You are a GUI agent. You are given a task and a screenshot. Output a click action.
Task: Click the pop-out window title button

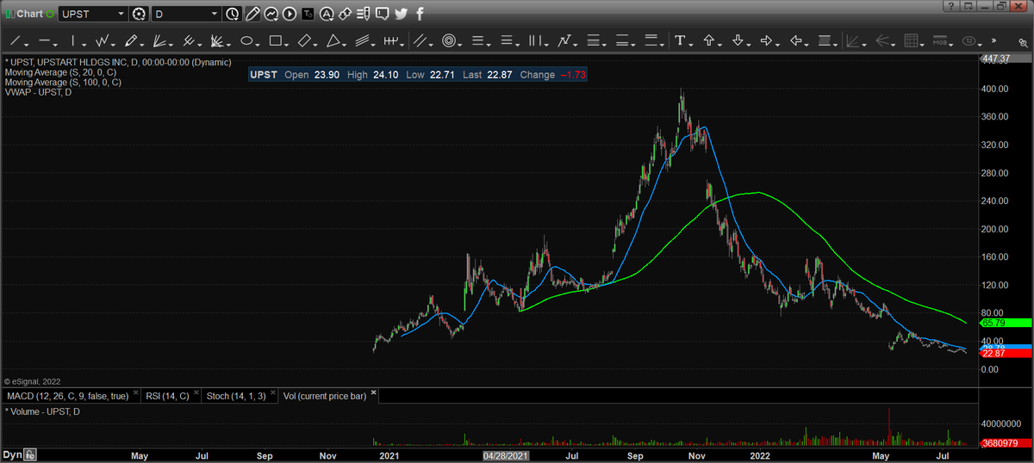pyautogui.click(x=969, y=6)
